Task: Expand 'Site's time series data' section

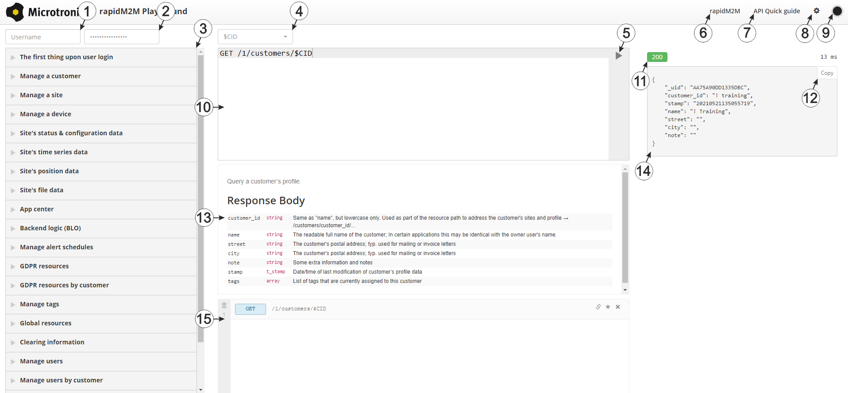Action: (54, 152)
